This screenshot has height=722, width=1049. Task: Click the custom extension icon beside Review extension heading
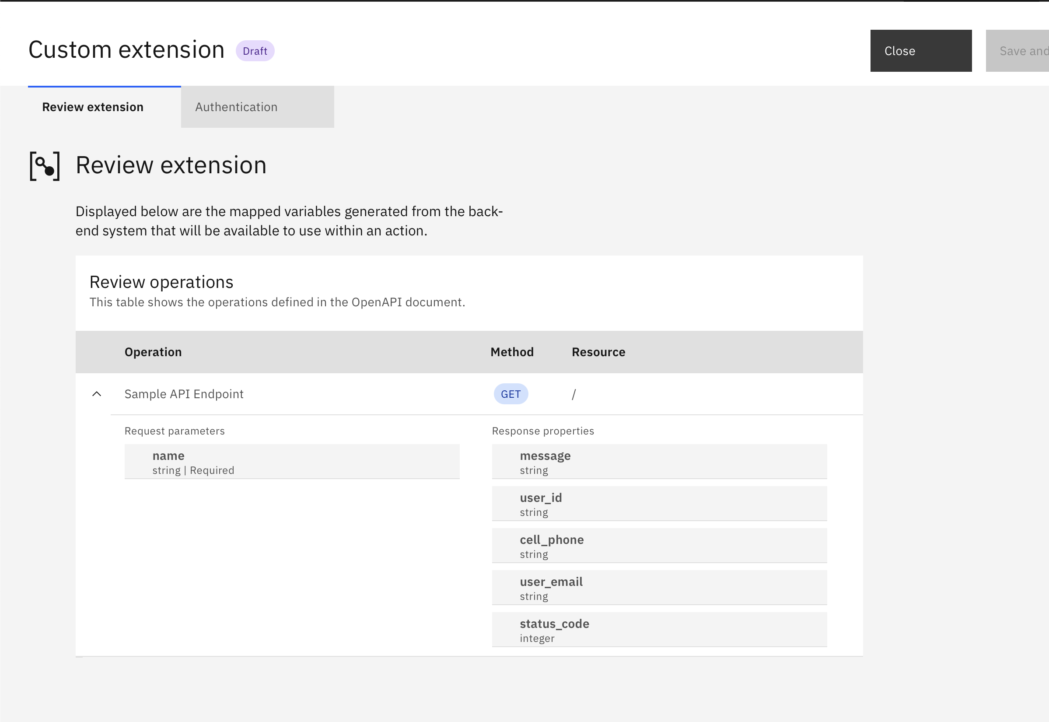44,165
